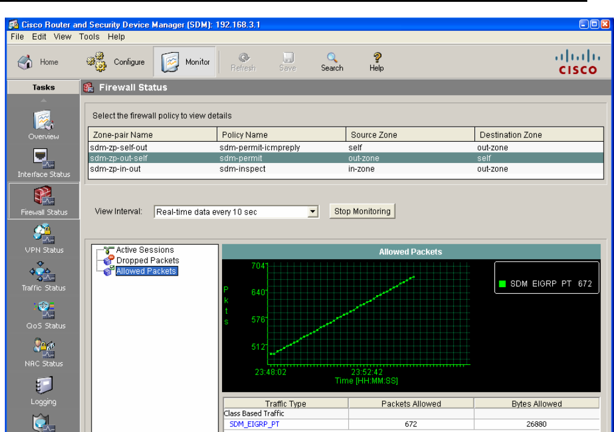Open the NAC Status task
Image resolution: width=614 pixels, height=432 pixels.
(44, 353)
